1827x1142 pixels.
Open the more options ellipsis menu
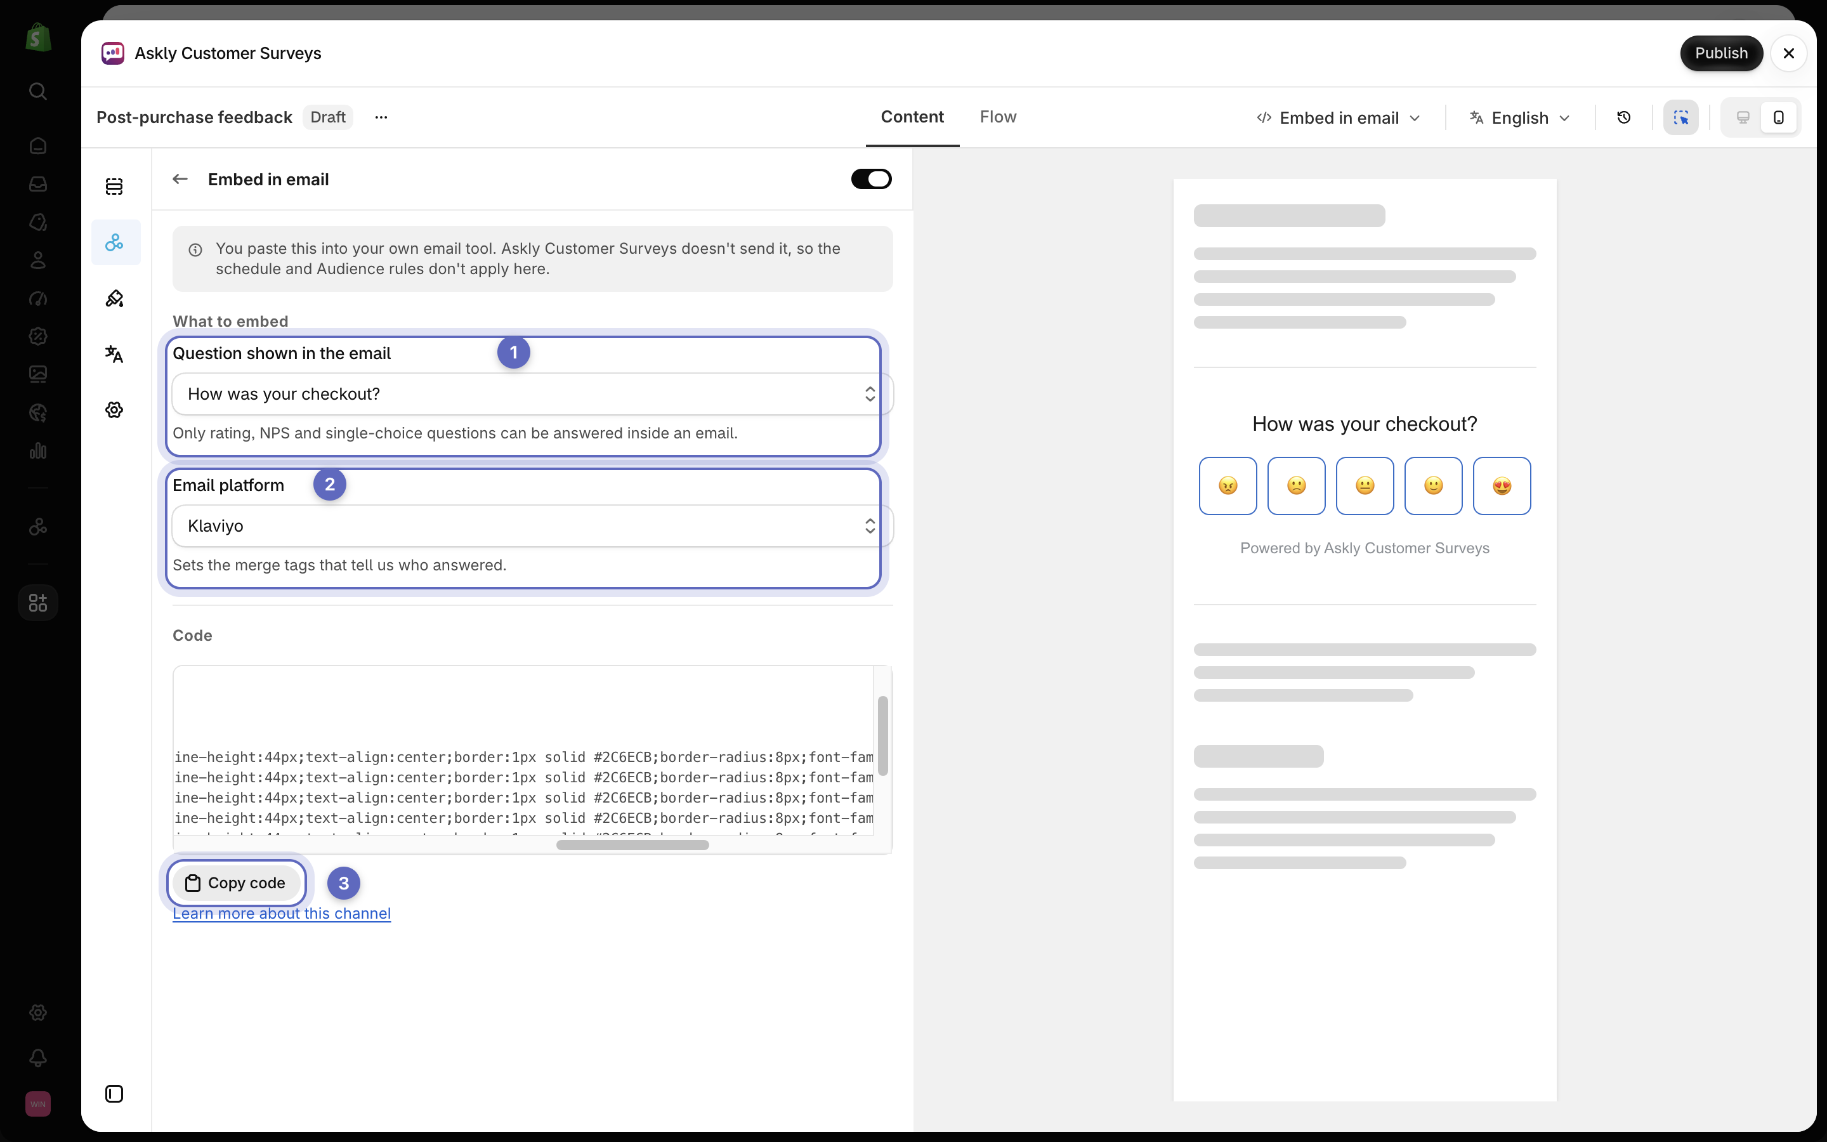(381, 117)
